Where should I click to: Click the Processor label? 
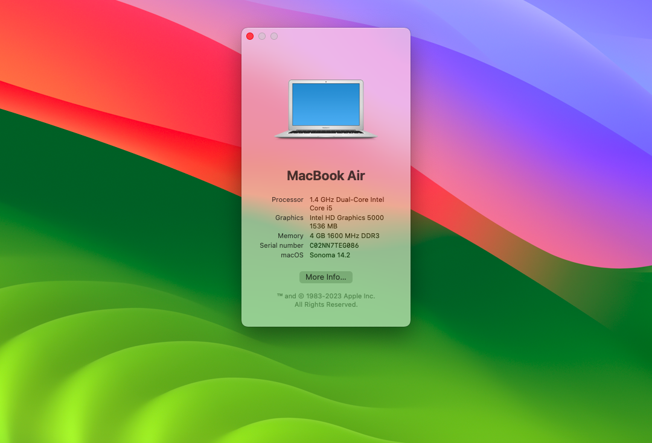(x=287, y=200)
